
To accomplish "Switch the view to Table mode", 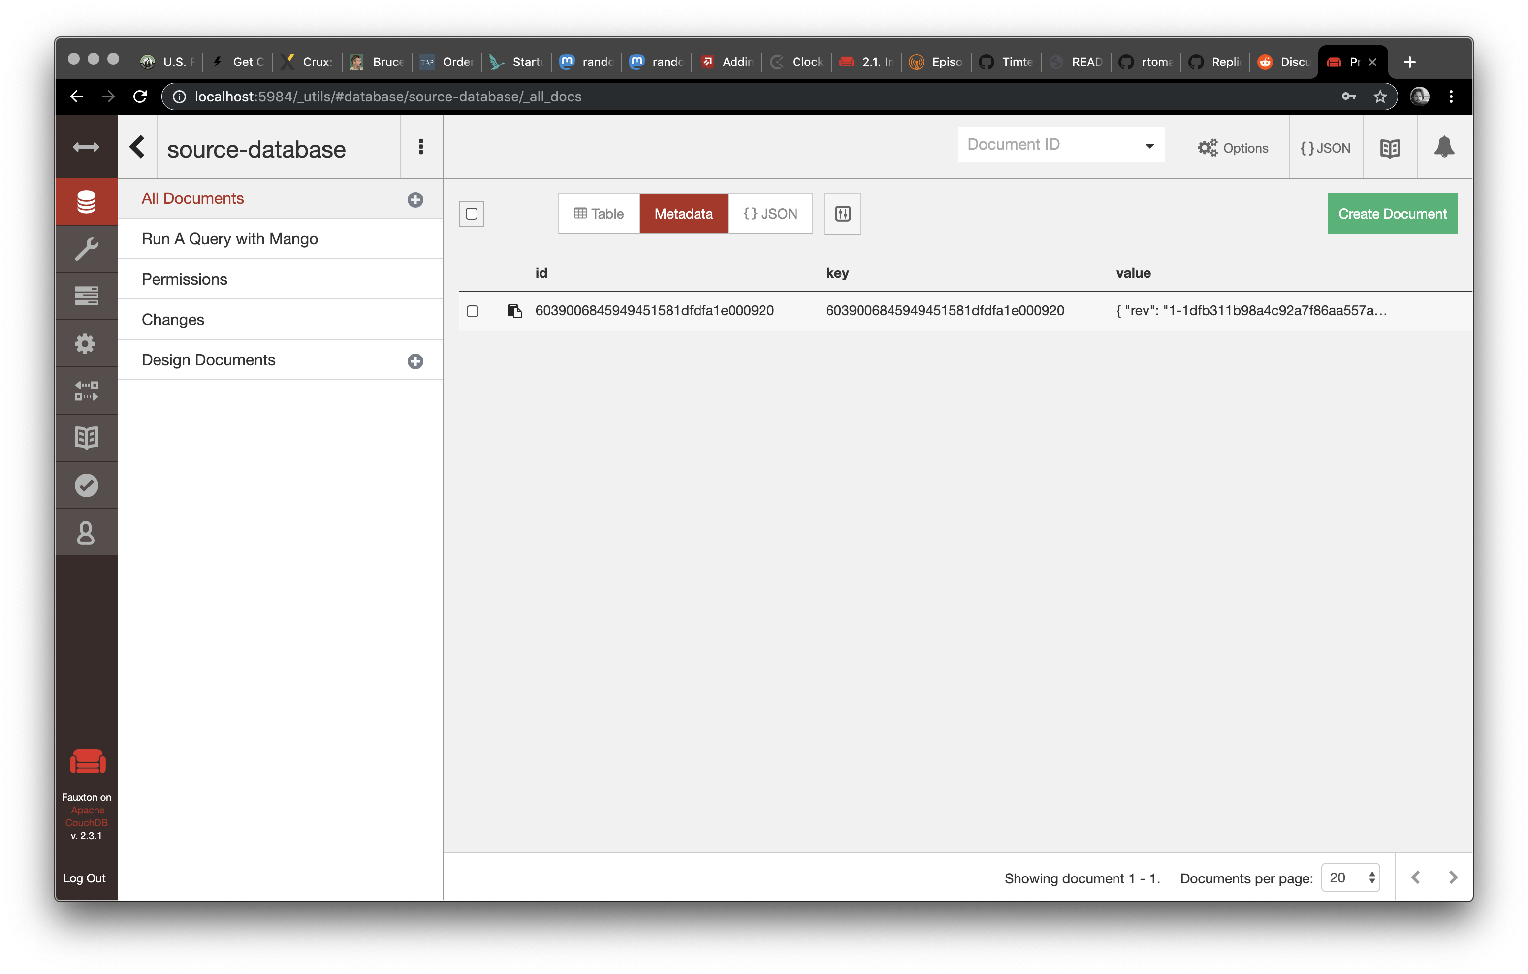I will (598, 213).
